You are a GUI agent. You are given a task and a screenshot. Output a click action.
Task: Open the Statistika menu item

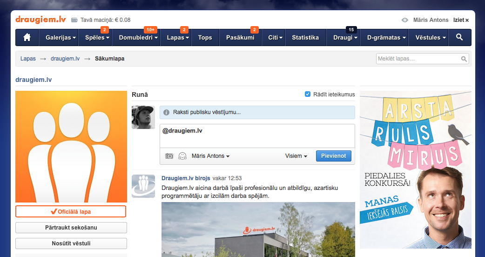pyautogui.click(x=305, y=37)
